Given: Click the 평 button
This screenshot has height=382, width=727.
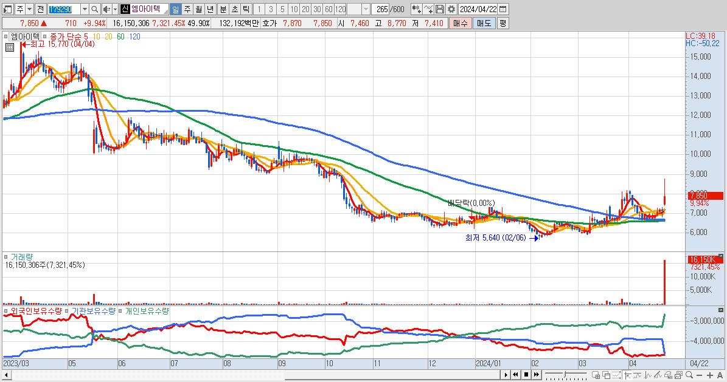Looking at the screenshot, I should (x=503, y=23).
